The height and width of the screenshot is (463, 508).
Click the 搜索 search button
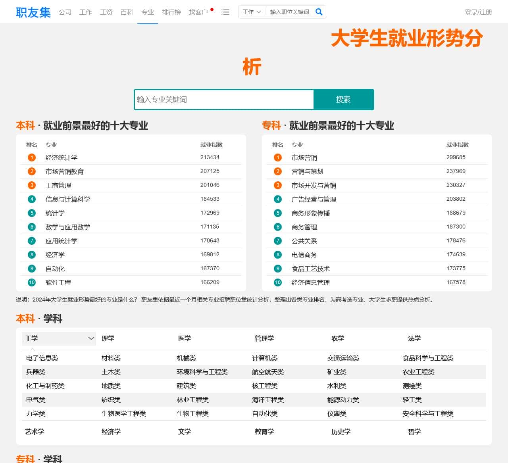pyautogui.click(x=344, y=100)
